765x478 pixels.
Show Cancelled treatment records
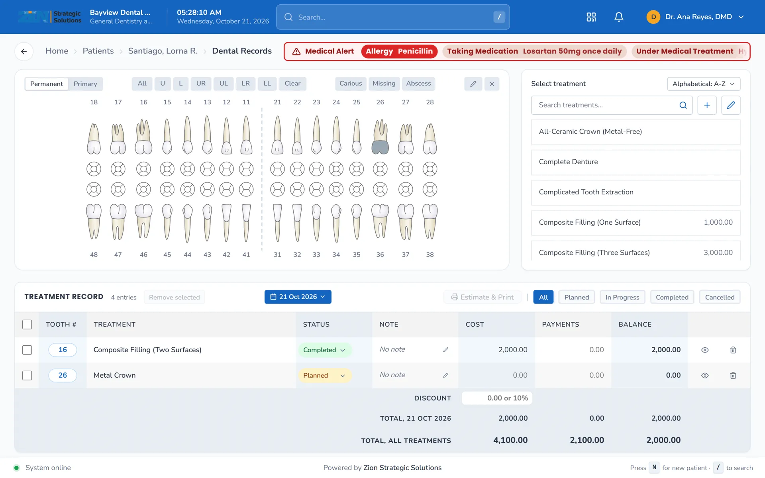(719, 297)
